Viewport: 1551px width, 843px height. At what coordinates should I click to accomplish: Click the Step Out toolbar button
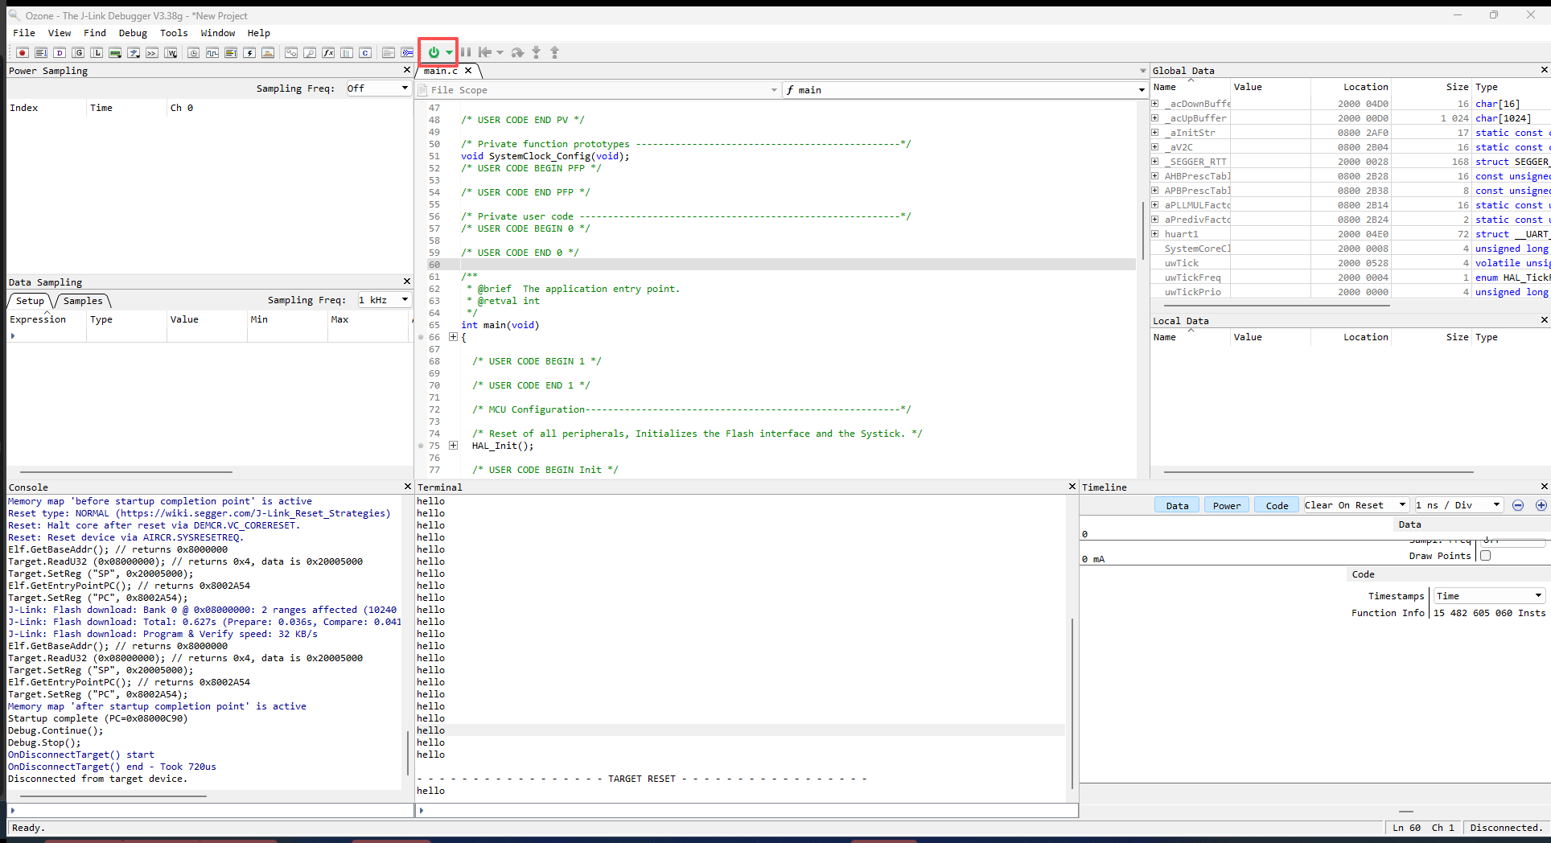point(554,52)
